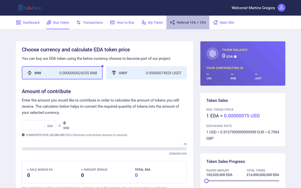Select USDT as payment currency
The image size is (301, 188).
point(146,73)
